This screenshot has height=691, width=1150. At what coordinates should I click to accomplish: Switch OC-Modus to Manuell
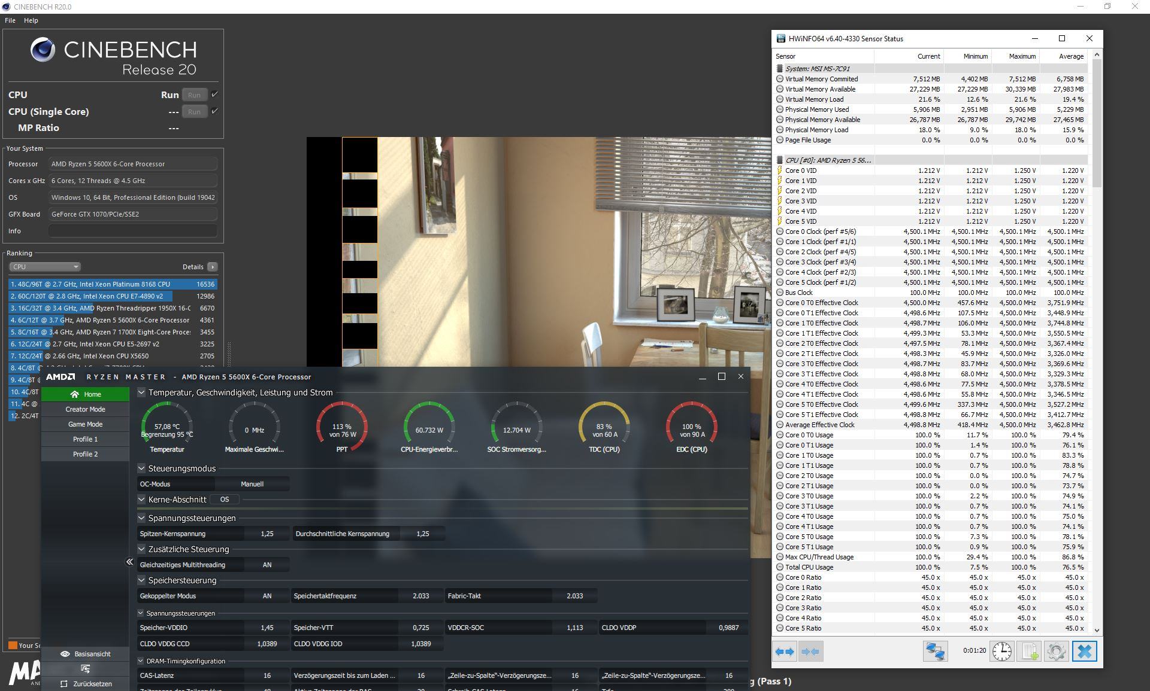tap(252, 484)
